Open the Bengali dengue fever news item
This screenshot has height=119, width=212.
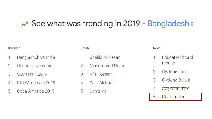175,89
